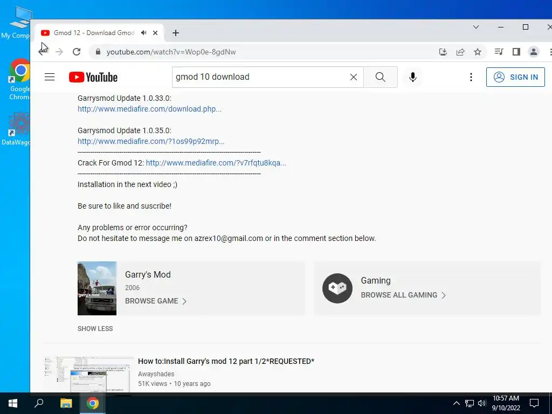
Task: Click Chrome icon in taskbar
Action: (93, 403)
